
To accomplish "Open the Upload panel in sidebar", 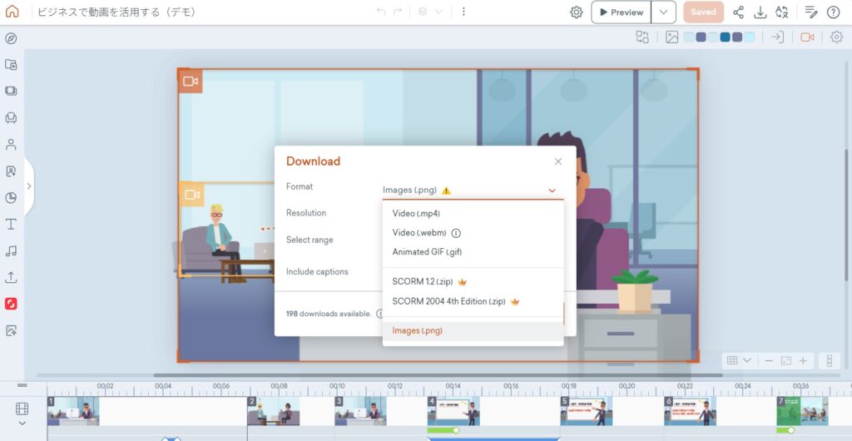I will pyautogui.click(x=11, y=277).
